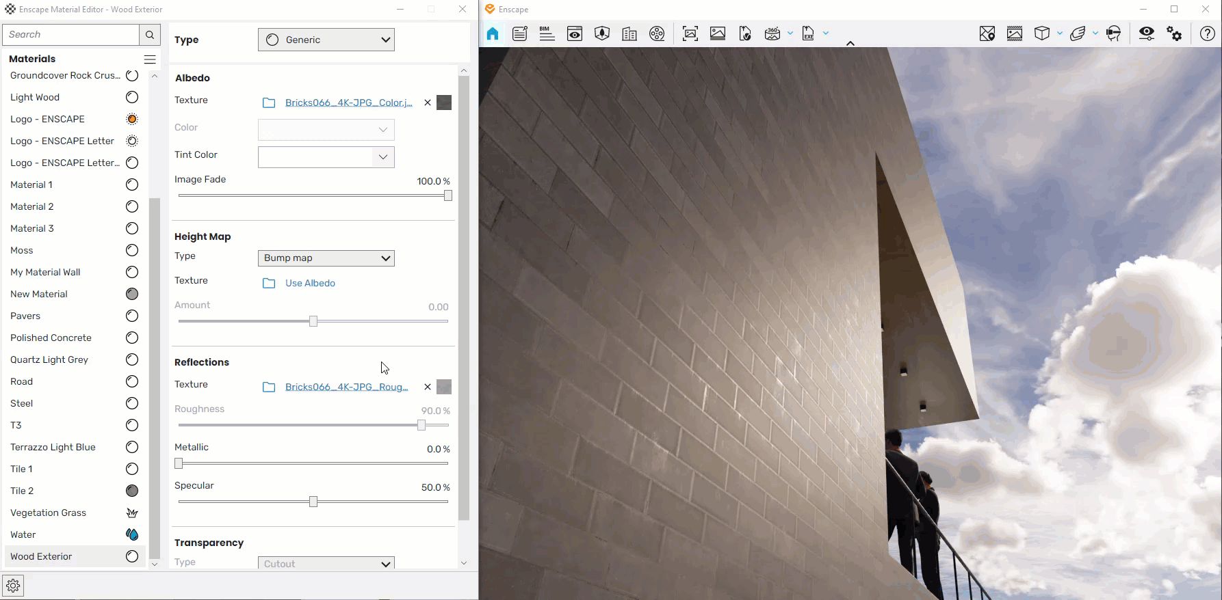Remove the Reflections texture with X
The height and width of the screenshot is (600, 1222).
[x=428, y=387]
